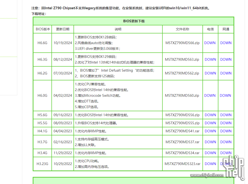
Task: Click the BIOS version cell H6.0G
Action: pyautogui.click(x=42, y=96)
